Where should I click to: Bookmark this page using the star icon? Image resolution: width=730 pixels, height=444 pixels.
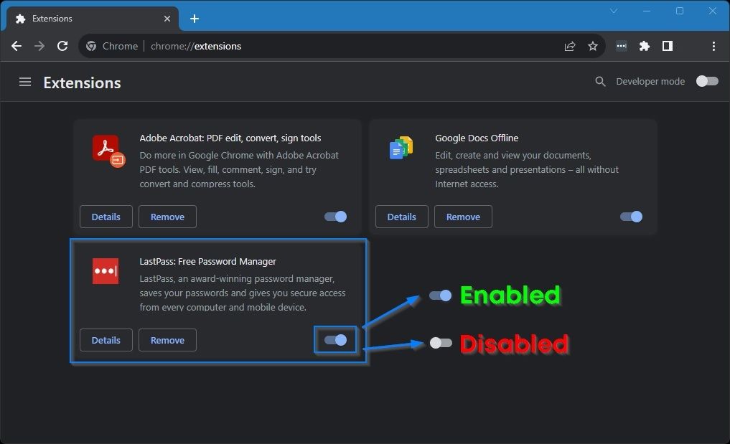pyautogui.click(x=593, y=45)
